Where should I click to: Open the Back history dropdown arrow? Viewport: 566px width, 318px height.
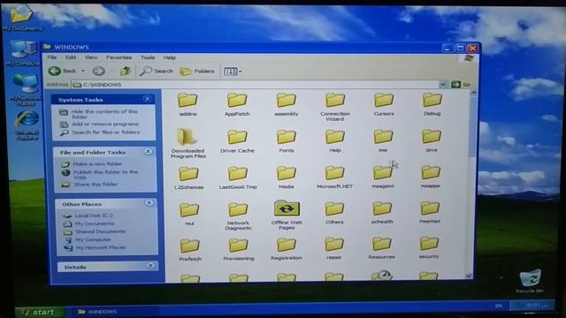pos(83,71)
